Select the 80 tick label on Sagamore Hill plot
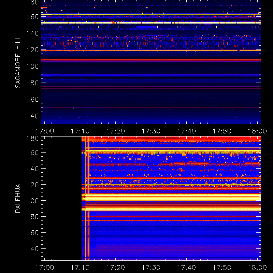This screenshot has height=273, width=273. point(34,83)
